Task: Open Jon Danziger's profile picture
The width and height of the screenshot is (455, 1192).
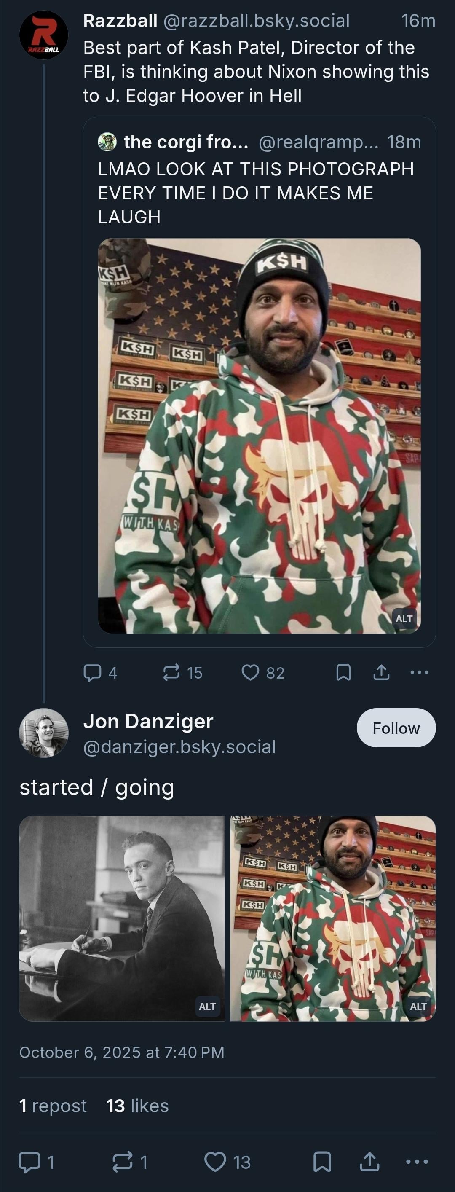Action: click(x=44, y=733)
